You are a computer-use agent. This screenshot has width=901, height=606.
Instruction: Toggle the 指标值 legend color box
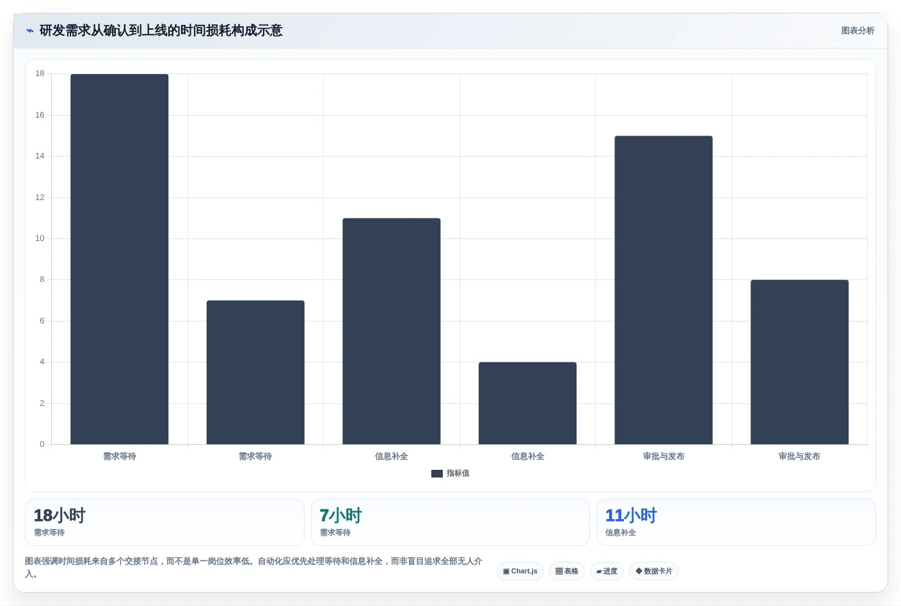tap(437, 474)
